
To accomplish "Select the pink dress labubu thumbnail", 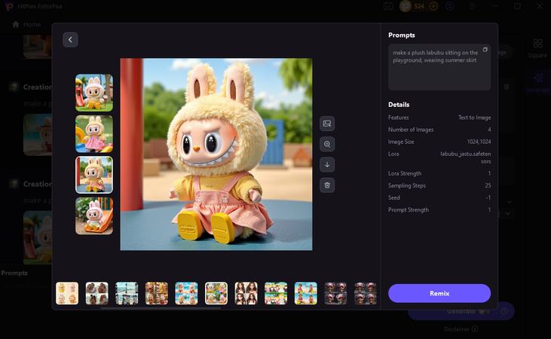I will click(94, 134).
